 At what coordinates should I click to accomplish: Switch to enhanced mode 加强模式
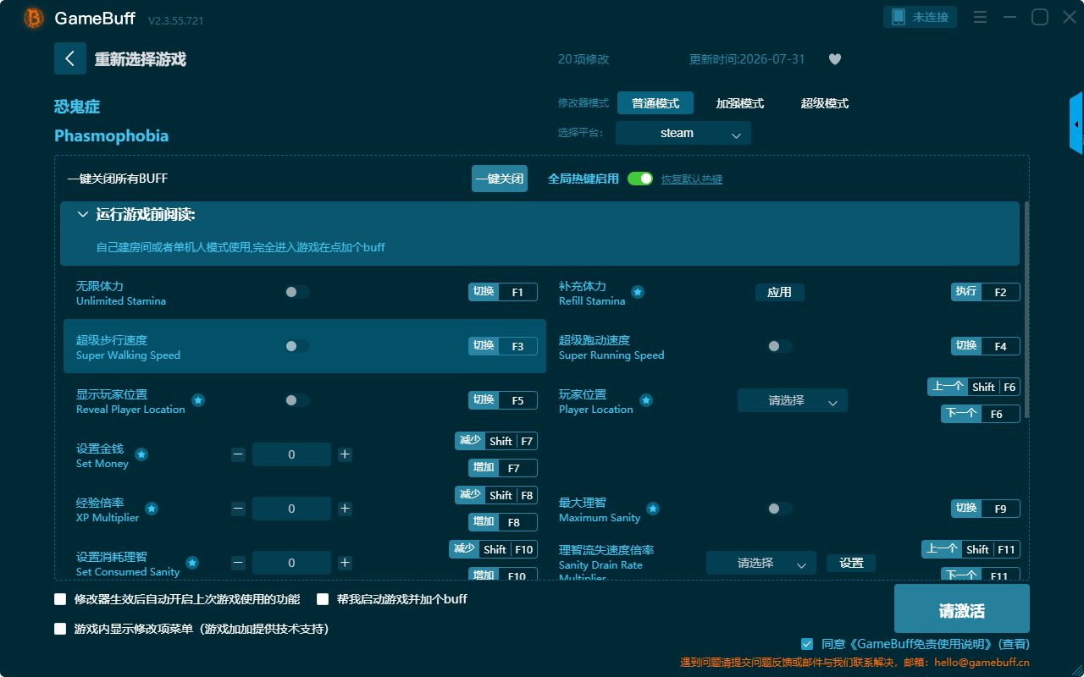pos(740,103)
